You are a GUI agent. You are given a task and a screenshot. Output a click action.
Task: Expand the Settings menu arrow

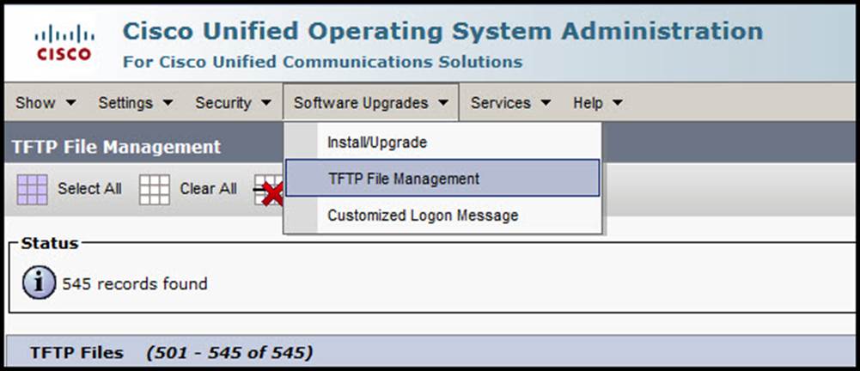168,103
